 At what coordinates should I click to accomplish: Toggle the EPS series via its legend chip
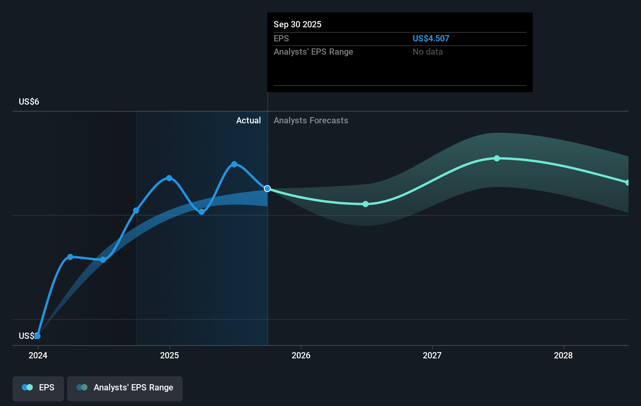tap(38, 388)
